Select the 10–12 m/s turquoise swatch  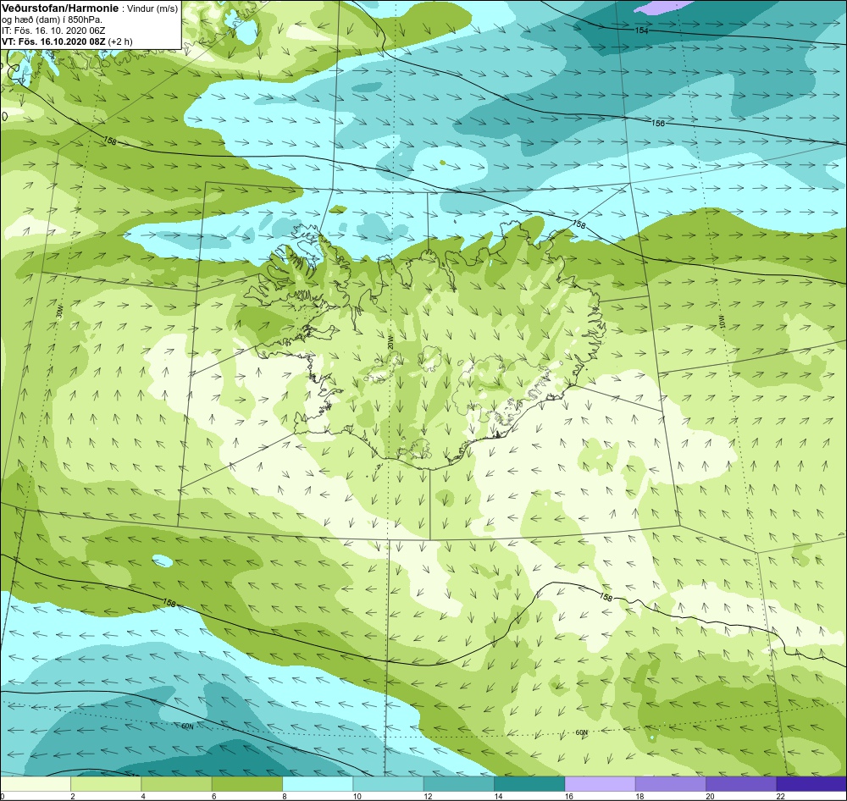pyautogui.click(x=389, y=783)
